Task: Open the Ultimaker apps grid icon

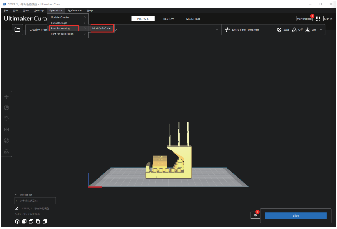Action: click(x=318, y=19)
